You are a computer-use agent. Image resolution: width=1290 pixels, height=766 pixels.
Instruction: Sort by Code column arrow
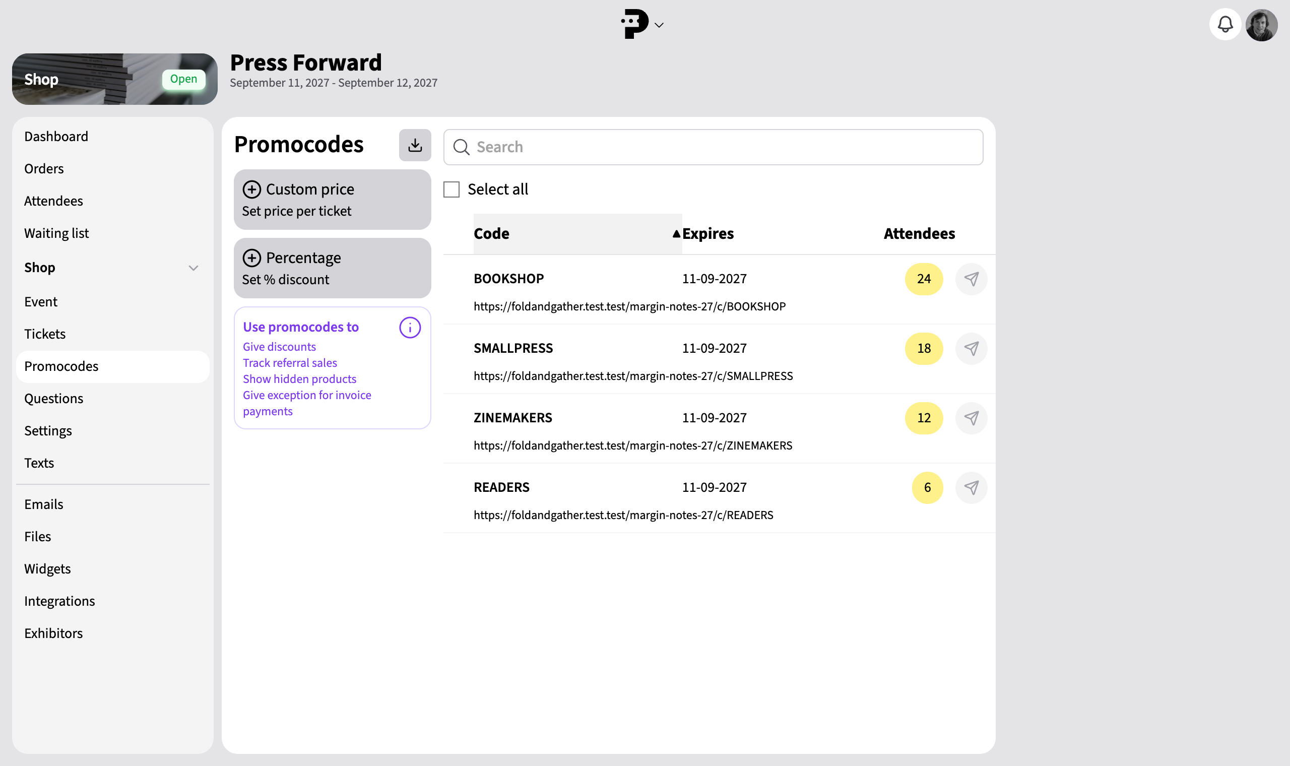point(676,234)
